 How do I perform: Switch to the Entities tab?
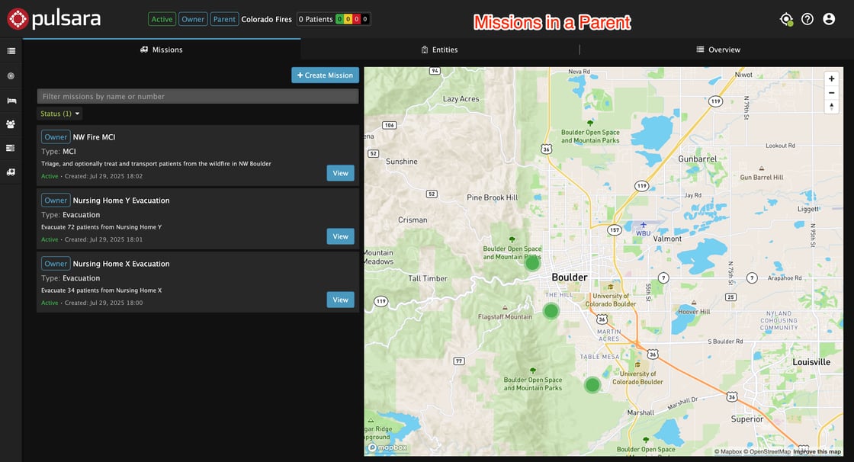click(439, 50)
